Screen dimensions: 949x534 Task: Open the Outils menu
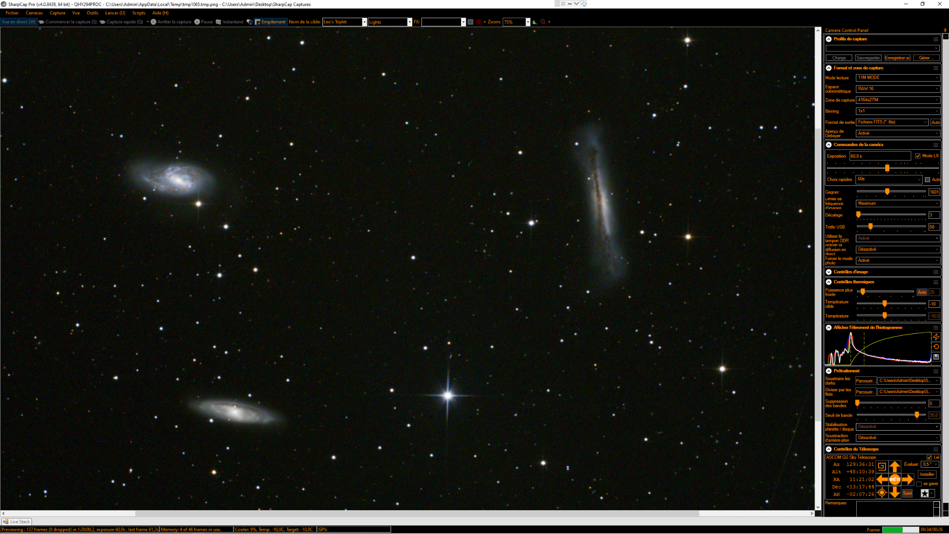coord(92,13)
